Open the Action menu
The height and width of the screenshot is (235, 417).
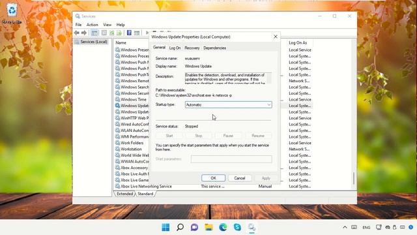(x=93, y=25)
